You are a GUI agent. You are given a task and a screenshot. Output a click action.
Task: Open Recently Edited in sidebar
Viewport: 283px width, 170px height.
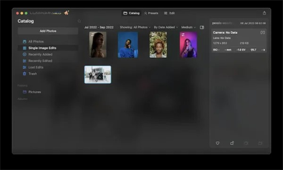(48, 61)
